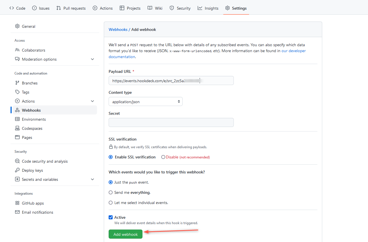Select the Codespaces sidebar icon
The image size is (368, 242).
[18, 128]
